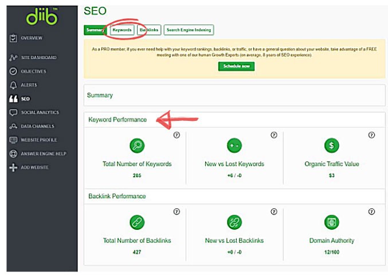Click the Organic Traffic Value dollar icon

[x=331, y=146]
